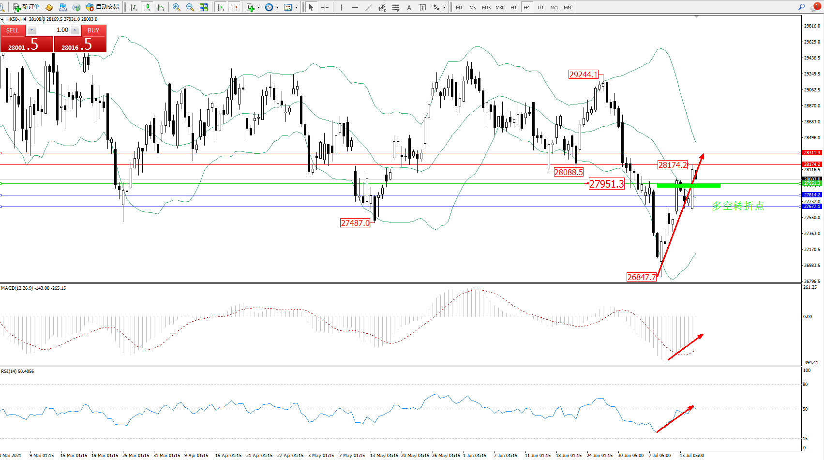Screen dimensions: 824x460
Task: Select the crosshair cursor tool
Action: [x=325, y=7]
